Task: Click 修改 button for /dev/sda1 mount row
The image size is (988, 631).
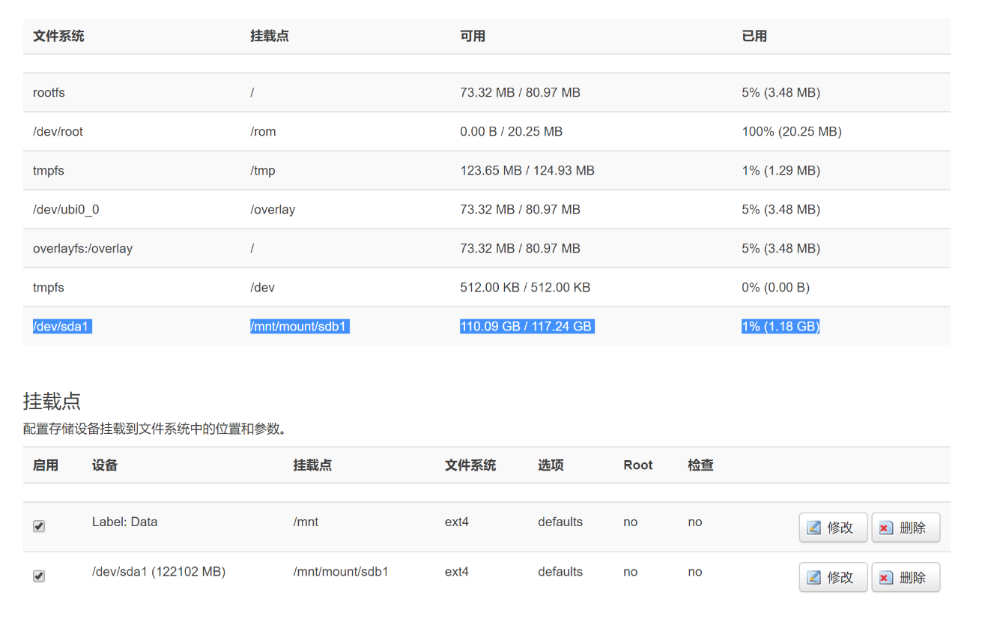Action: coord(833,577)
